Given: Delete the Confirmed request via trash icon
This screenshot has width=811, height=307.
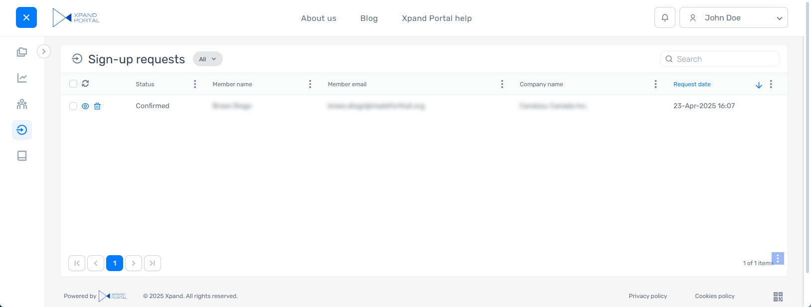Looking at the screenshot, I should click(97, 106).
